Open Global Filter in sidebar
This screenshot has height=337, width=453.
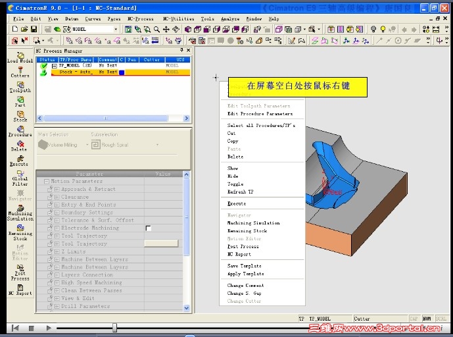(20, 178)
